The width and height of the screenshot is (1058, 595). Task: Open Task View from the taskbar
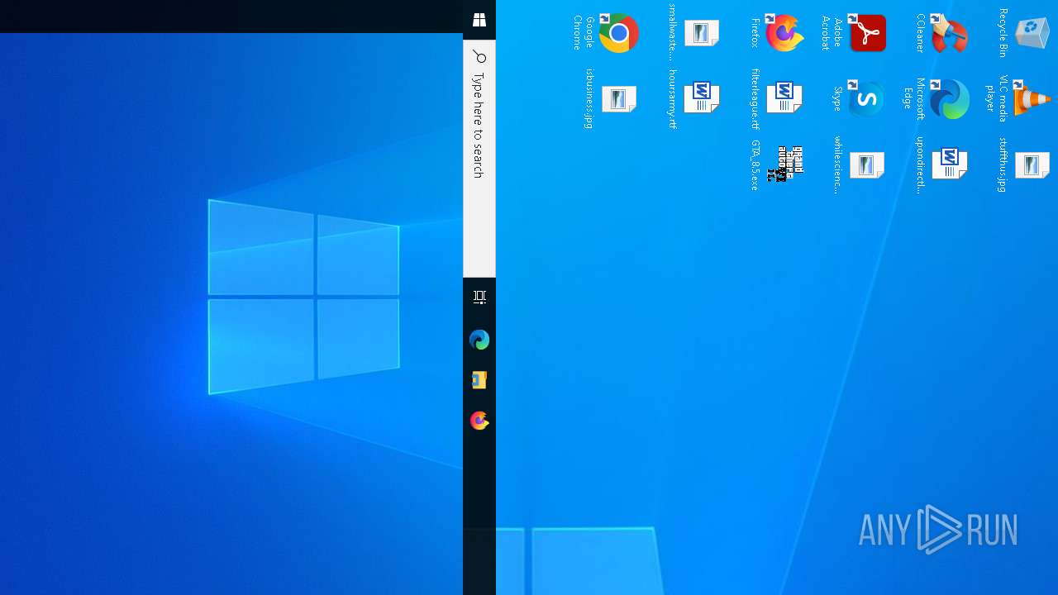click(479, 297)
